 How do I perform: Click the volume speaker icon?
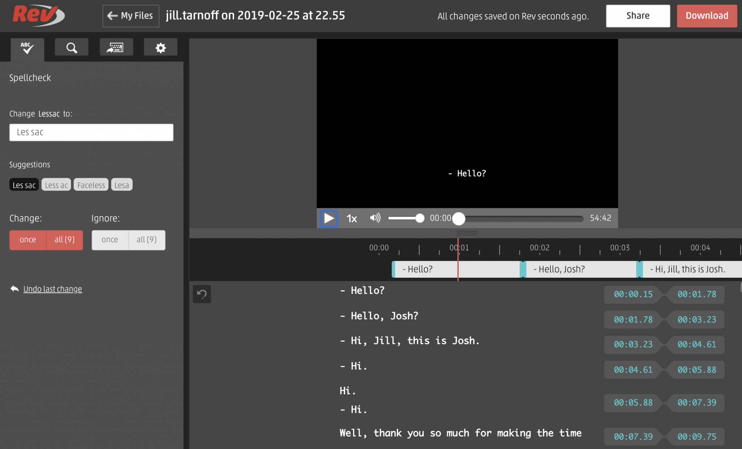coord(375,218)
